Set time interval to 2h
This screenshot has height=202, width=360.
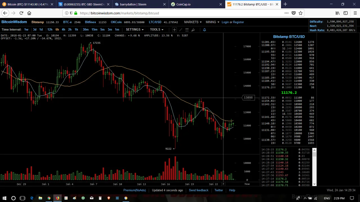70,29
